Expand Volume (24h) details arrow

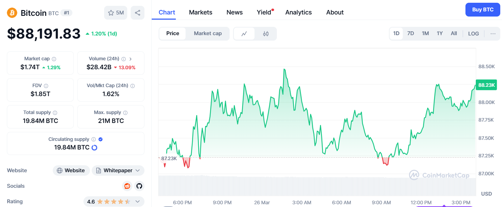coord(130,59)
